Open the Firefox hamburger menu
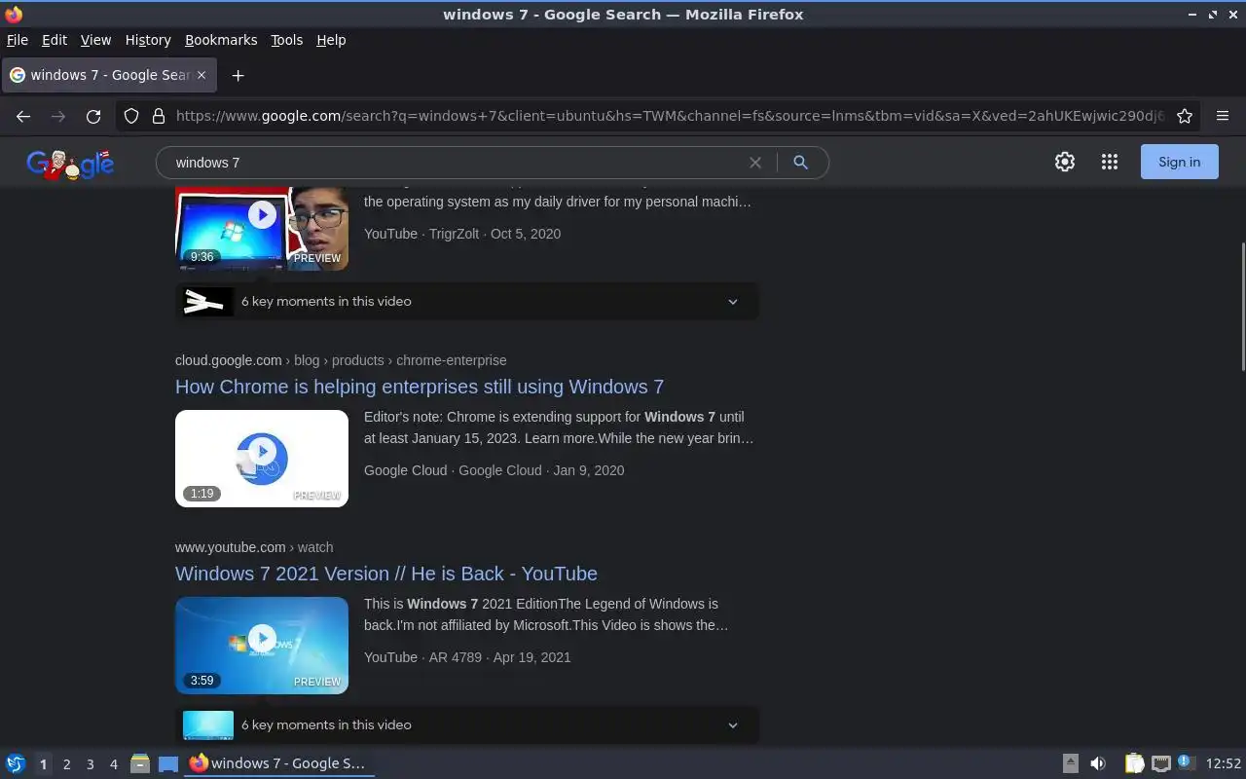This screenshot has height=779, width=1246. (x=1223, y=116)
